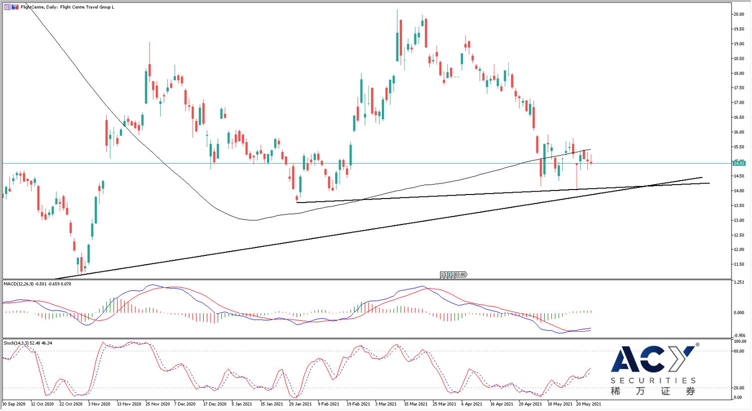Image resolution: width=752 pixels, height=411 pixels.
Task: Click the -0.956 MACD scale value
Action: 739,336
